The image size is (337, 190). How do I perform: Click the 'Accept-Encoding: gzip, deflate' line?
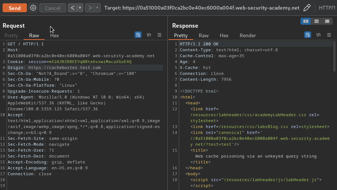pyautogui.click(x=46, y=162)
